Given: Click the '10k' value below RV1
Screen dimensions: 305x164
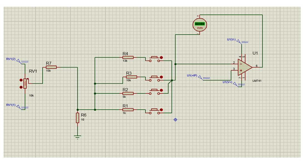Looking at the screenshot, I should click(31, 96).
